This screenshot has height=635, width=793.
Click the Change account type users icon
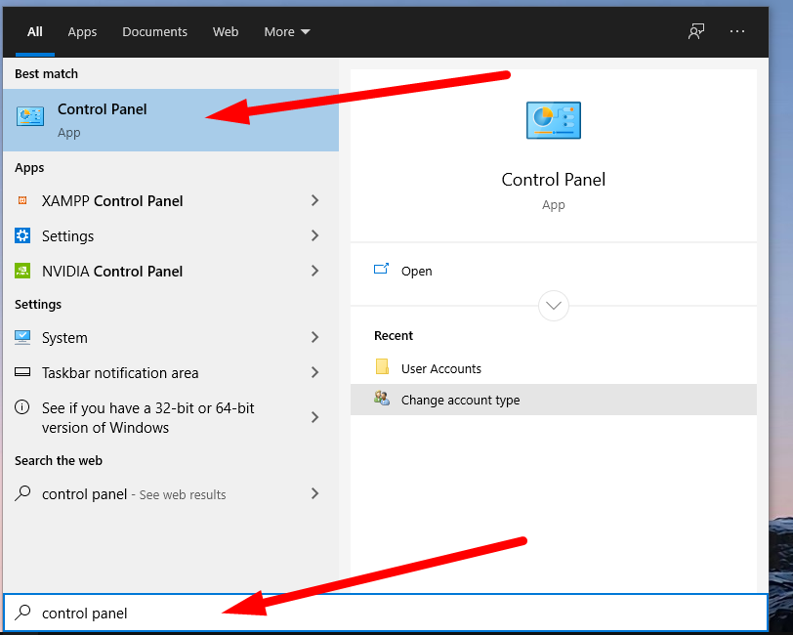[382, 399]
